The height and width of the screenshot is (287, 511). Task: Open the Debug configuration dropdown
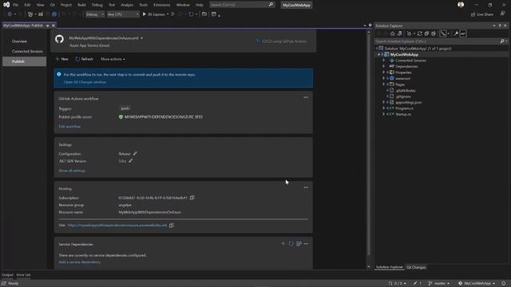pos(95,14)
